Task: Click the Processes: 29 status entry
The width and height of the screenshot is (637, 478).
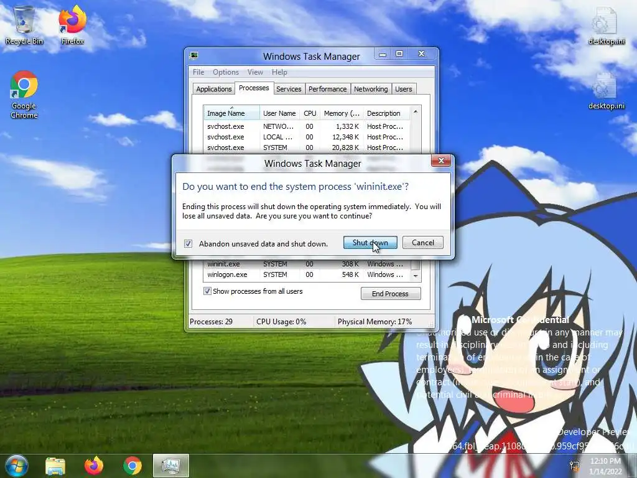Action: 212,322
